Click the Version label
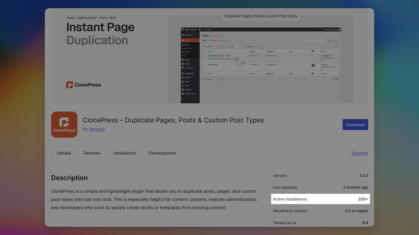Screen dimensions: 419x235 click(x=280, y=176)
